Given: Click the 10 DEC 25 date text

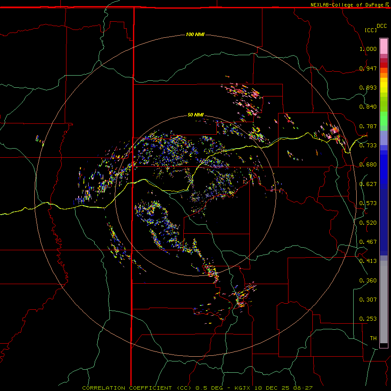Looking at the screenshot, I should click(272, 388).
